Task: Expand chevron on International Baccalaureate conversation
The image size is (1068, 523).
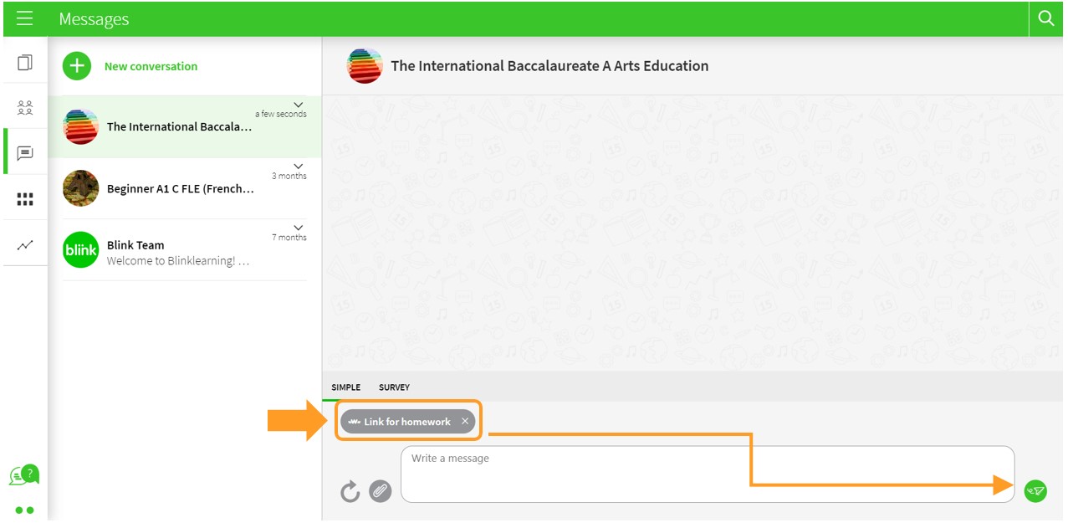Action: point(299,105)
